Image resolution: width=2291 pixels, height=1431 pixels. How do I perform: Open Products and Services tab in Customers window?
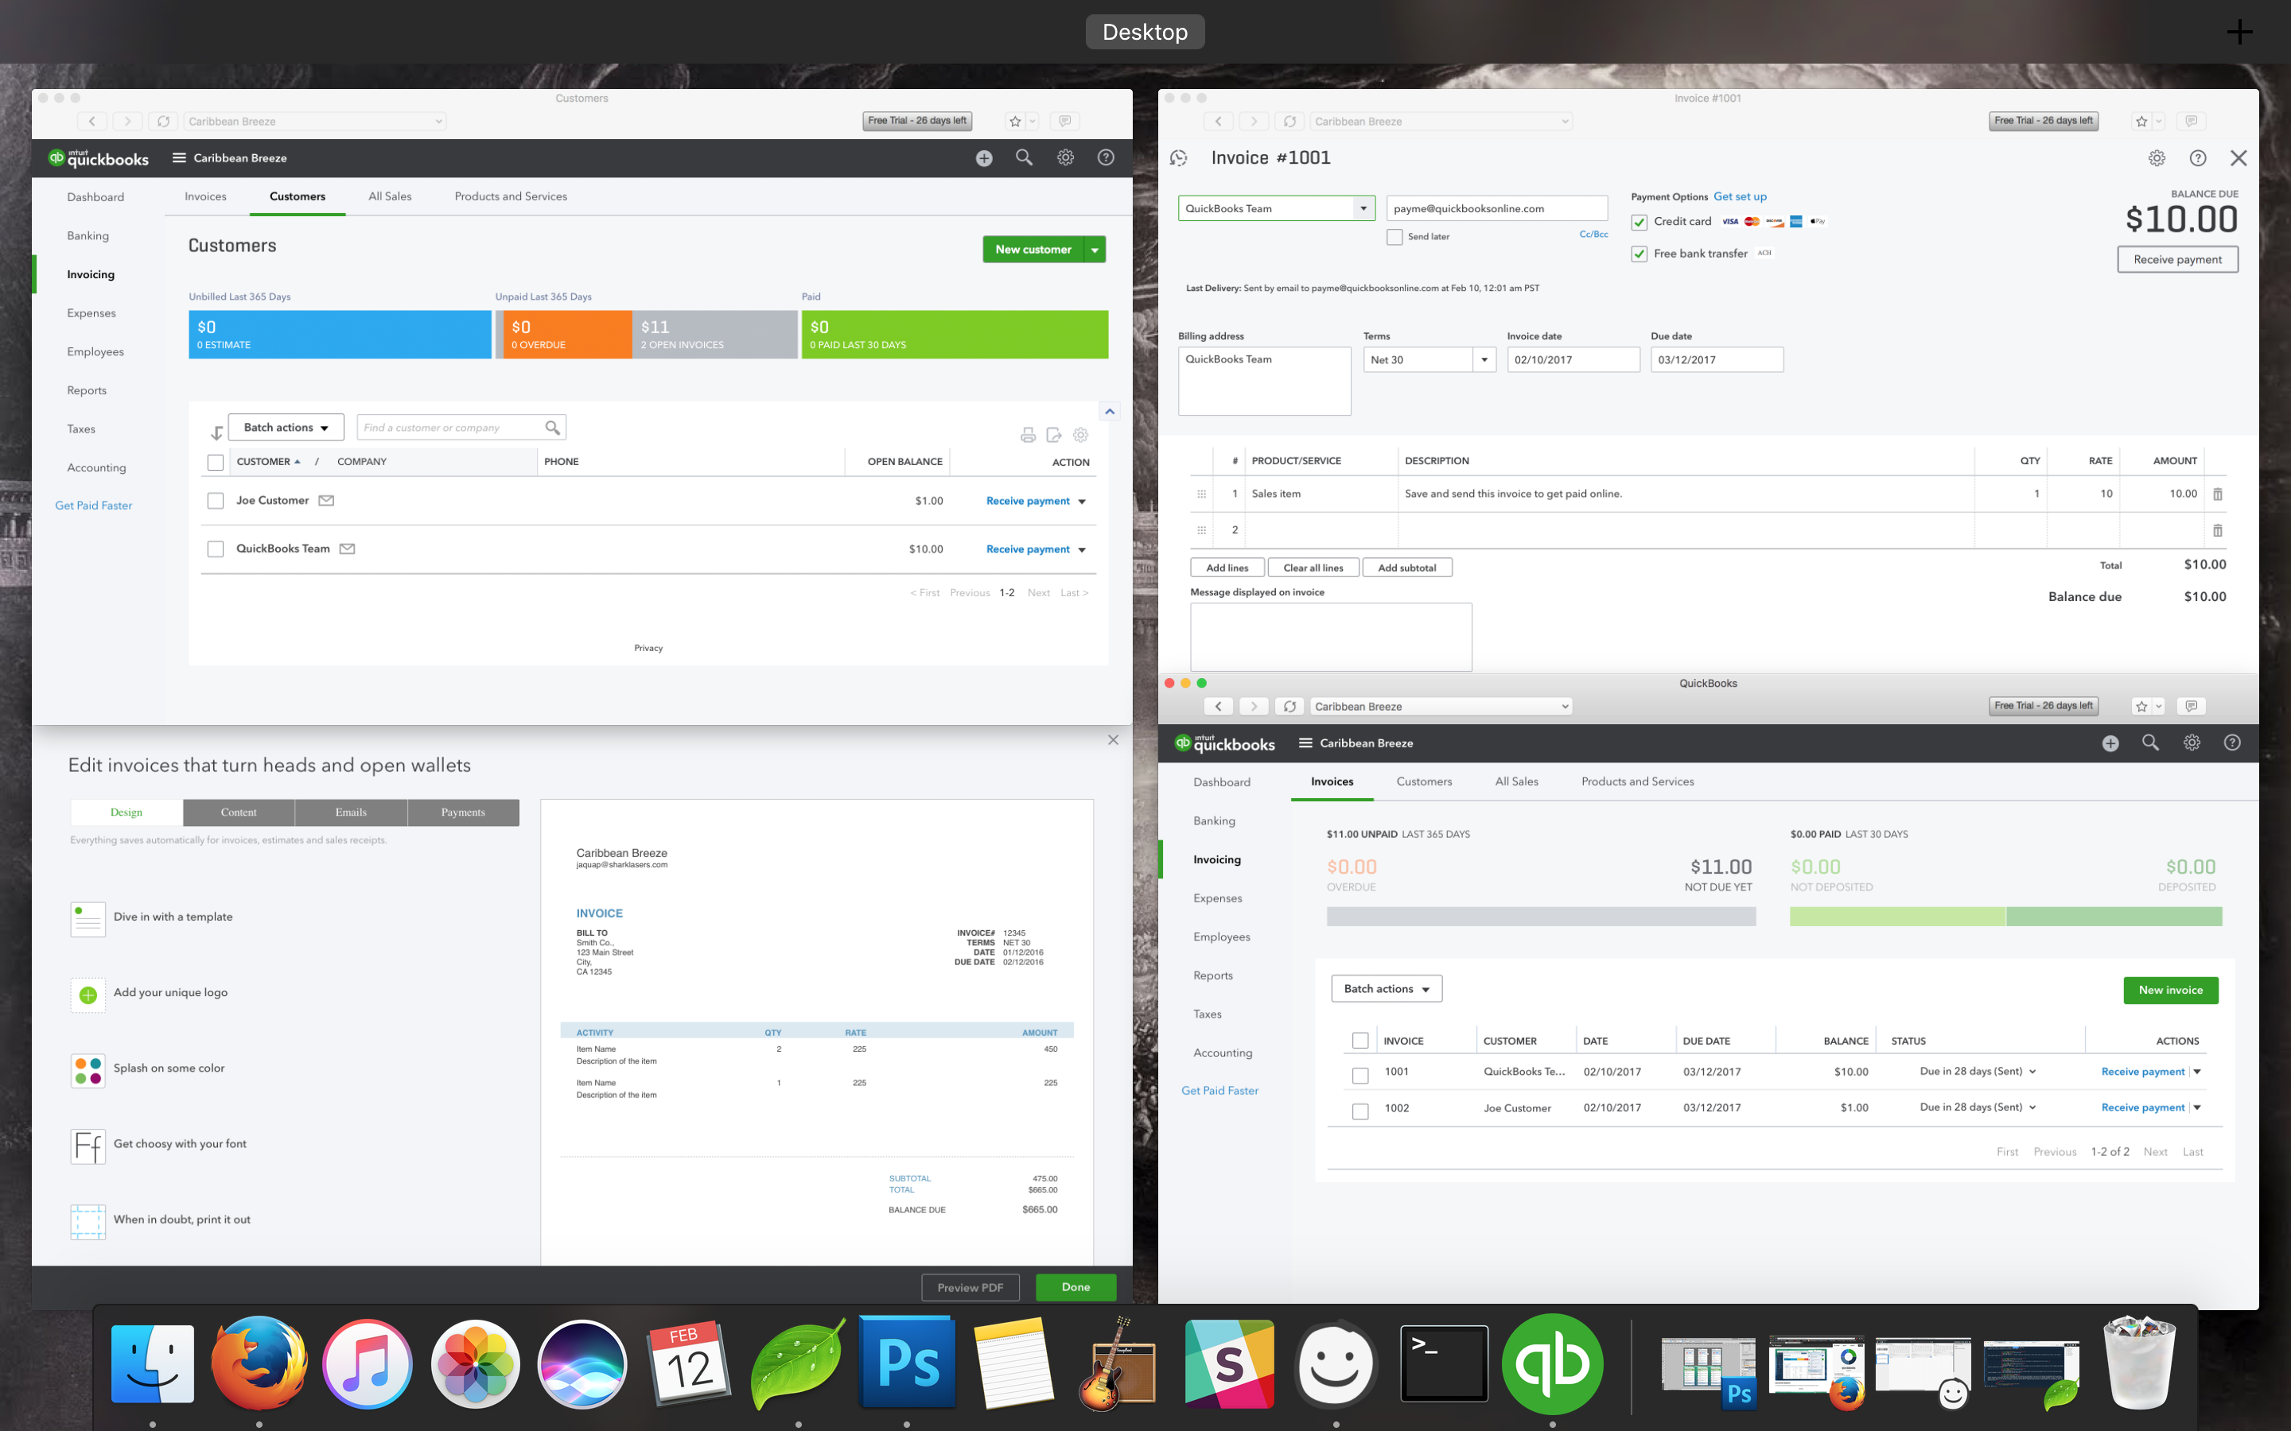tap(510, 197)
